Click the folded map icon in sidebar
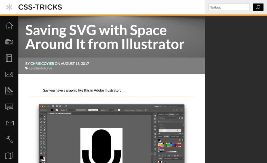Screen dimensions: 267x163 click(9, 155)
